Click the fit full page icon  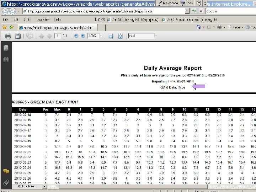coord(120,36)
